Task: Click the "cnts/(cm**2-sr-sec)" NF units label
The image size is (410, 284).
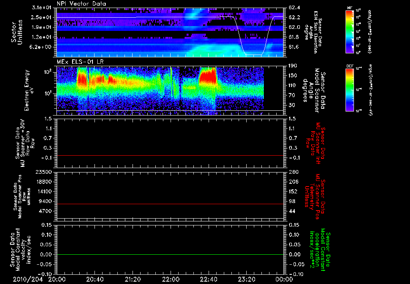Action: (x=369, y=32)
